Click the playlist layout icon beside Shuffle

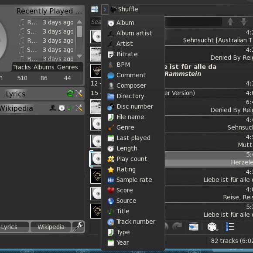click(x=95, y=9)
